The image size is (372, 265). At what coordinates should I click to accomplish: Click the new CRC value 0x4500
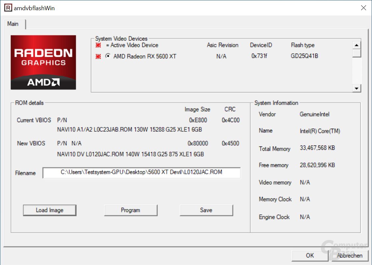[230, 144]
